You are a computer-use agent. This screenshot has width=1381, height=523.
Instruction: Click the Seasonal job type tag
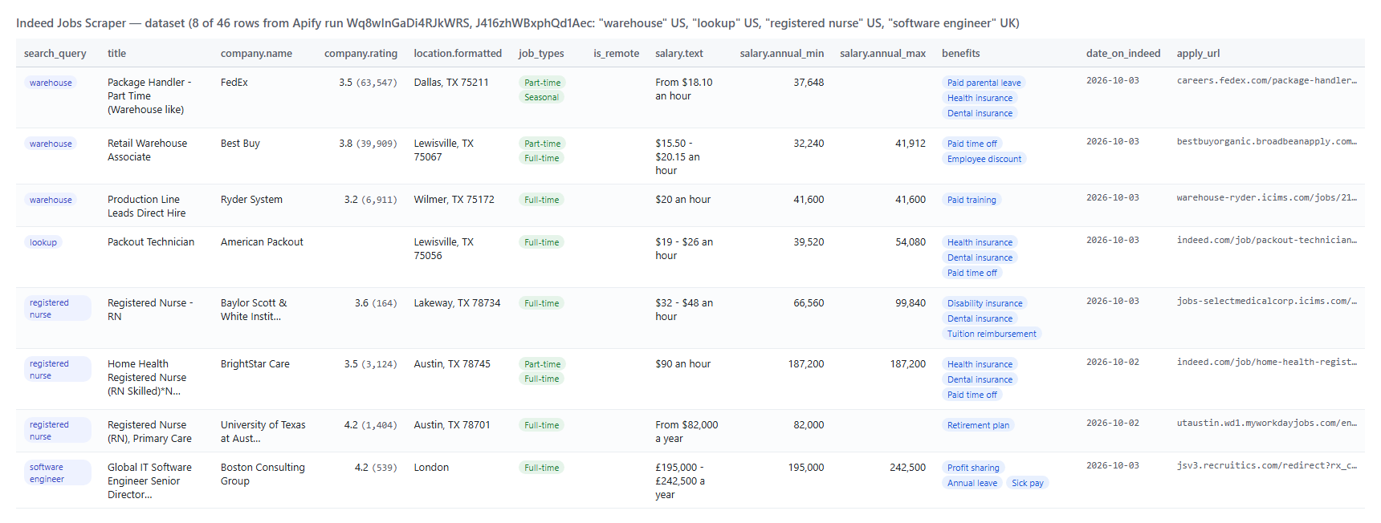542,97
